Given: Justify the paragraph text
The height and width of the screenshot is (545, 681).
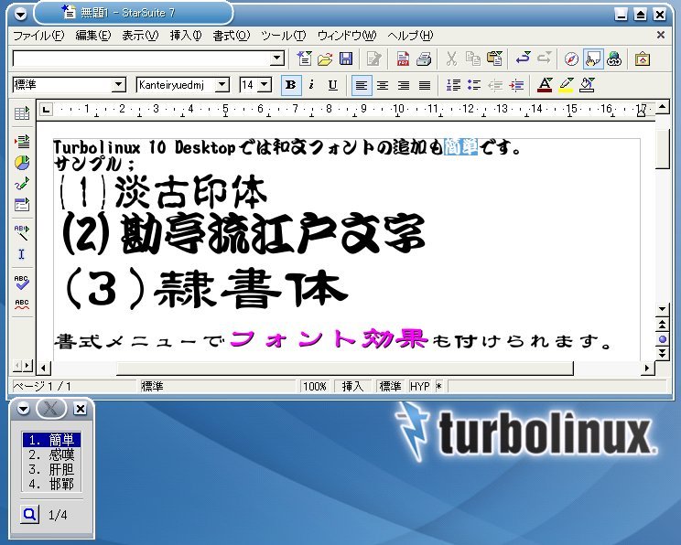Looking at the screenshot, I should (425, 85).
